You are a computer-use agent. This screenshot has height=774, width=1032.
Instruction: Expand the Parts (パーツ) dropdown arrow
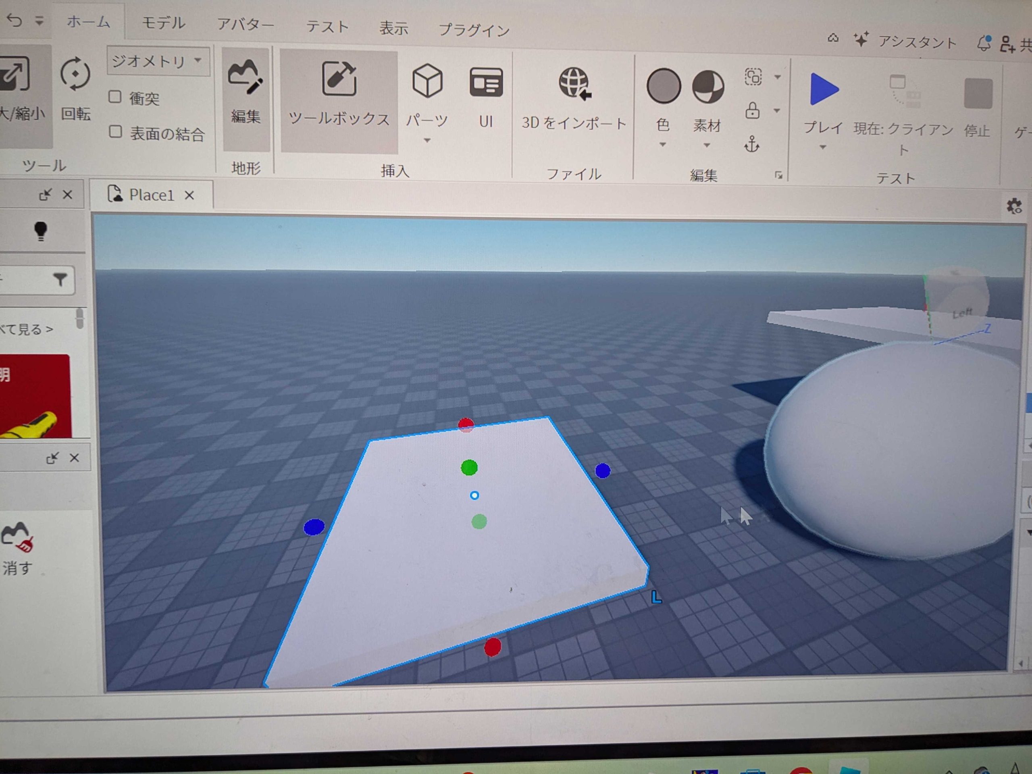(427, 140)
